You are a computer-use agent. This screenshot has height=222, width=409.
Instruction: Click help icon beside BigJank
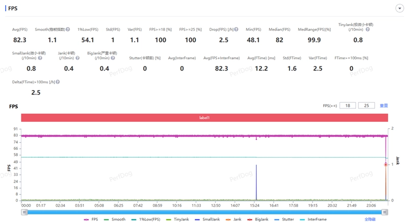click(x=113, y=58)
